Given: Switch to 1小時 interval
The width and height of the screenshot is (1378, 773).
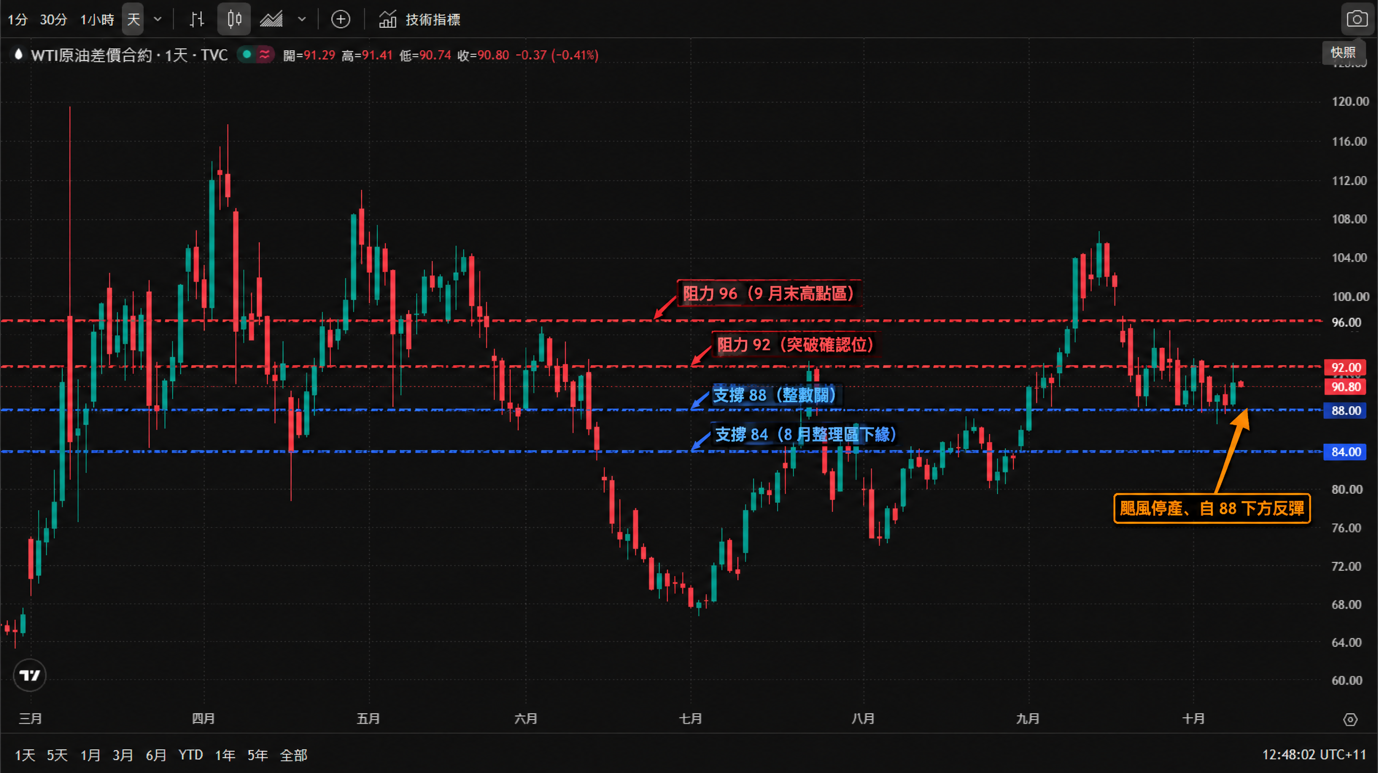Looking at the screenshot, I should [97, 20].
